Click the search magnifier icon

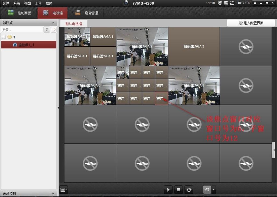pos(47,30)
